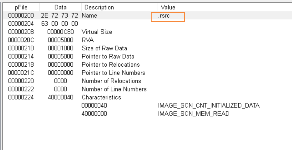Select the Pointer to Relocations row

coord(111,65)
